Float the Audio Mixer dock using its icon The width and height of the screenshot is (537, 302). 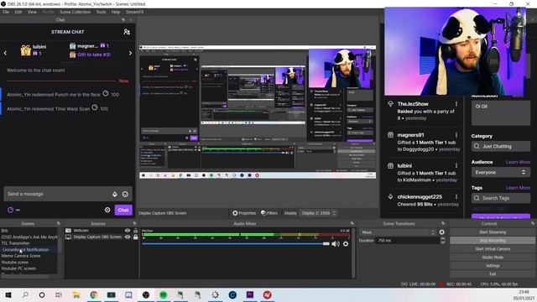[x=352, y=223]
